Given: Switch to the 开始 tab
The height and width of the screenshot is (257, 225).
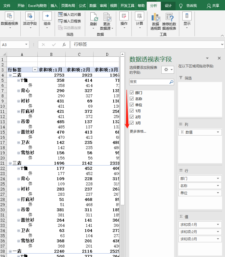Looking at the screenshot, I should coord(21,6).
